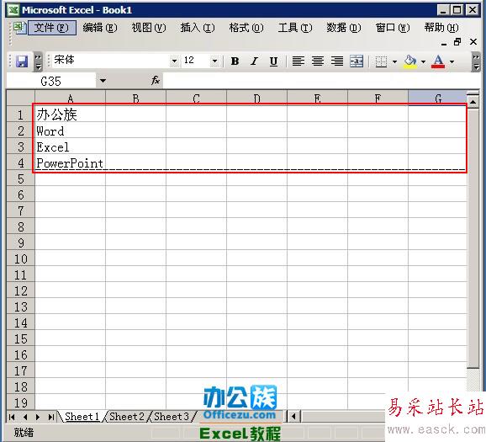Click the Excel workbook icon in menu bar
This screenshot has height=442, width=486.
[20, 28]
